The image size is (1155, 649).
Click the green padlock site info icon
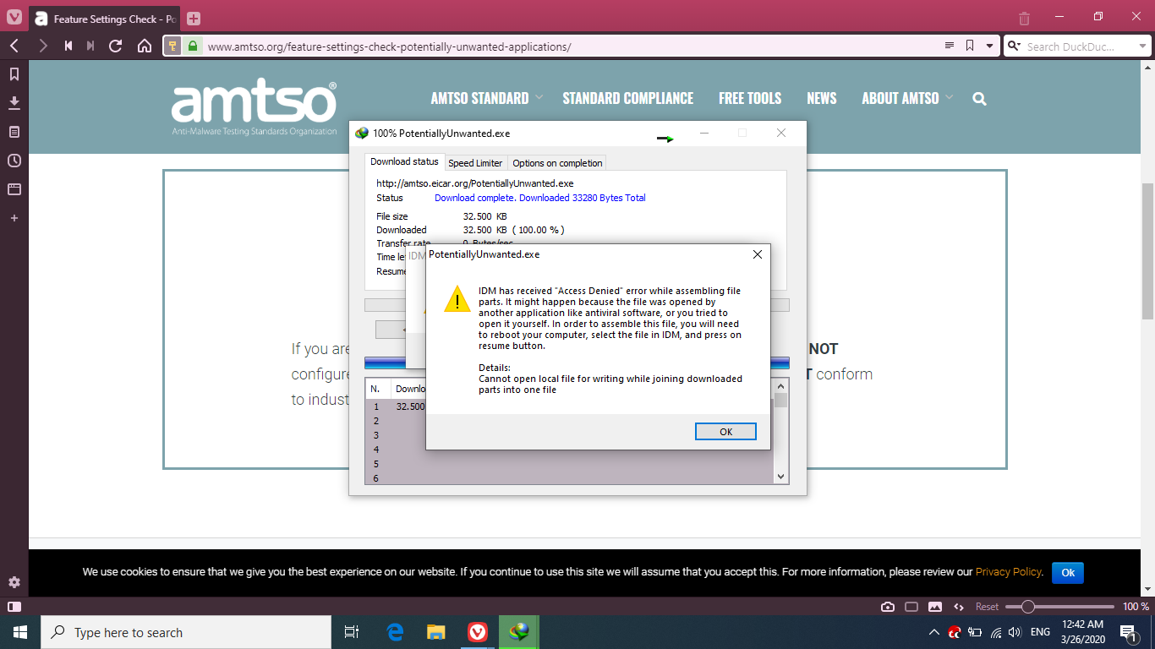(193, 46)
